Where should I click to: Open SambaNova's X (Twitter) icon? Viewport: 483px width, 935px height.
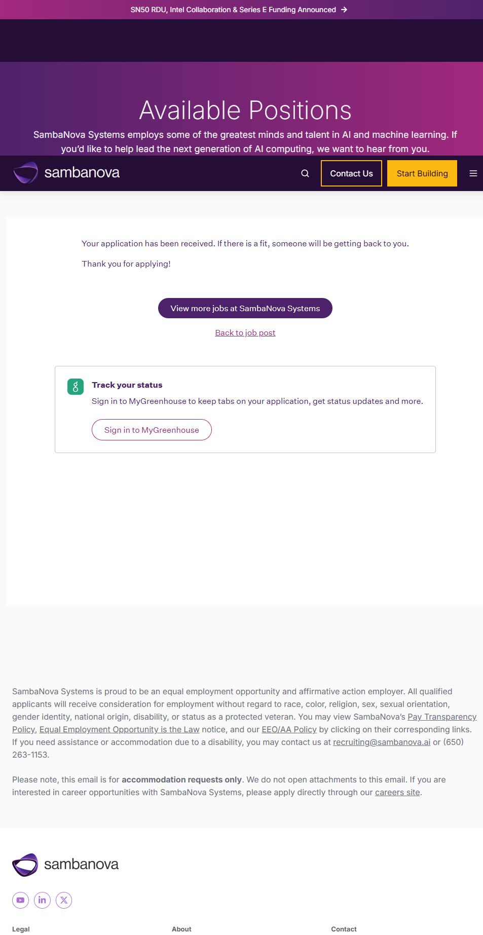point(64,900)
